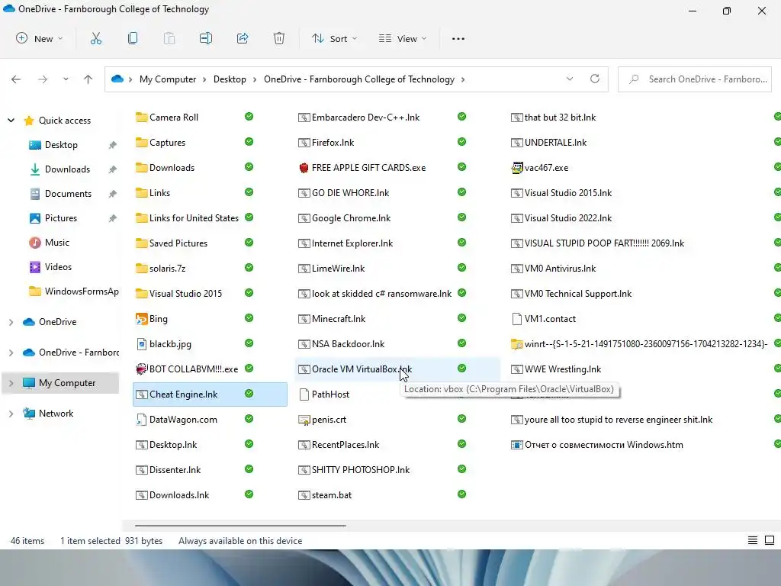Image resolution: width=781 pixels, height=586 pixels.
Task: Select the DataWagon.com file
Action: pos(176,420)
